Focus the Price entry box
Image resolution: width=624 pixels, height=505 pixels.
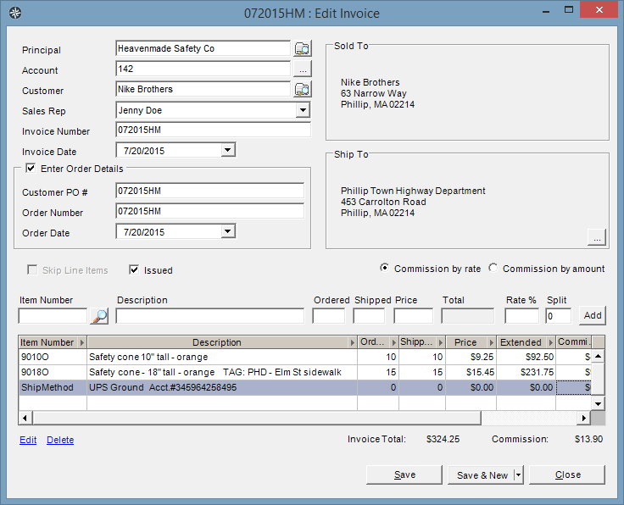413,316
